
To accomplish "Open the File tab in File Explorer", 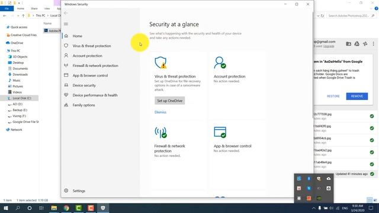I will (7, 8).
